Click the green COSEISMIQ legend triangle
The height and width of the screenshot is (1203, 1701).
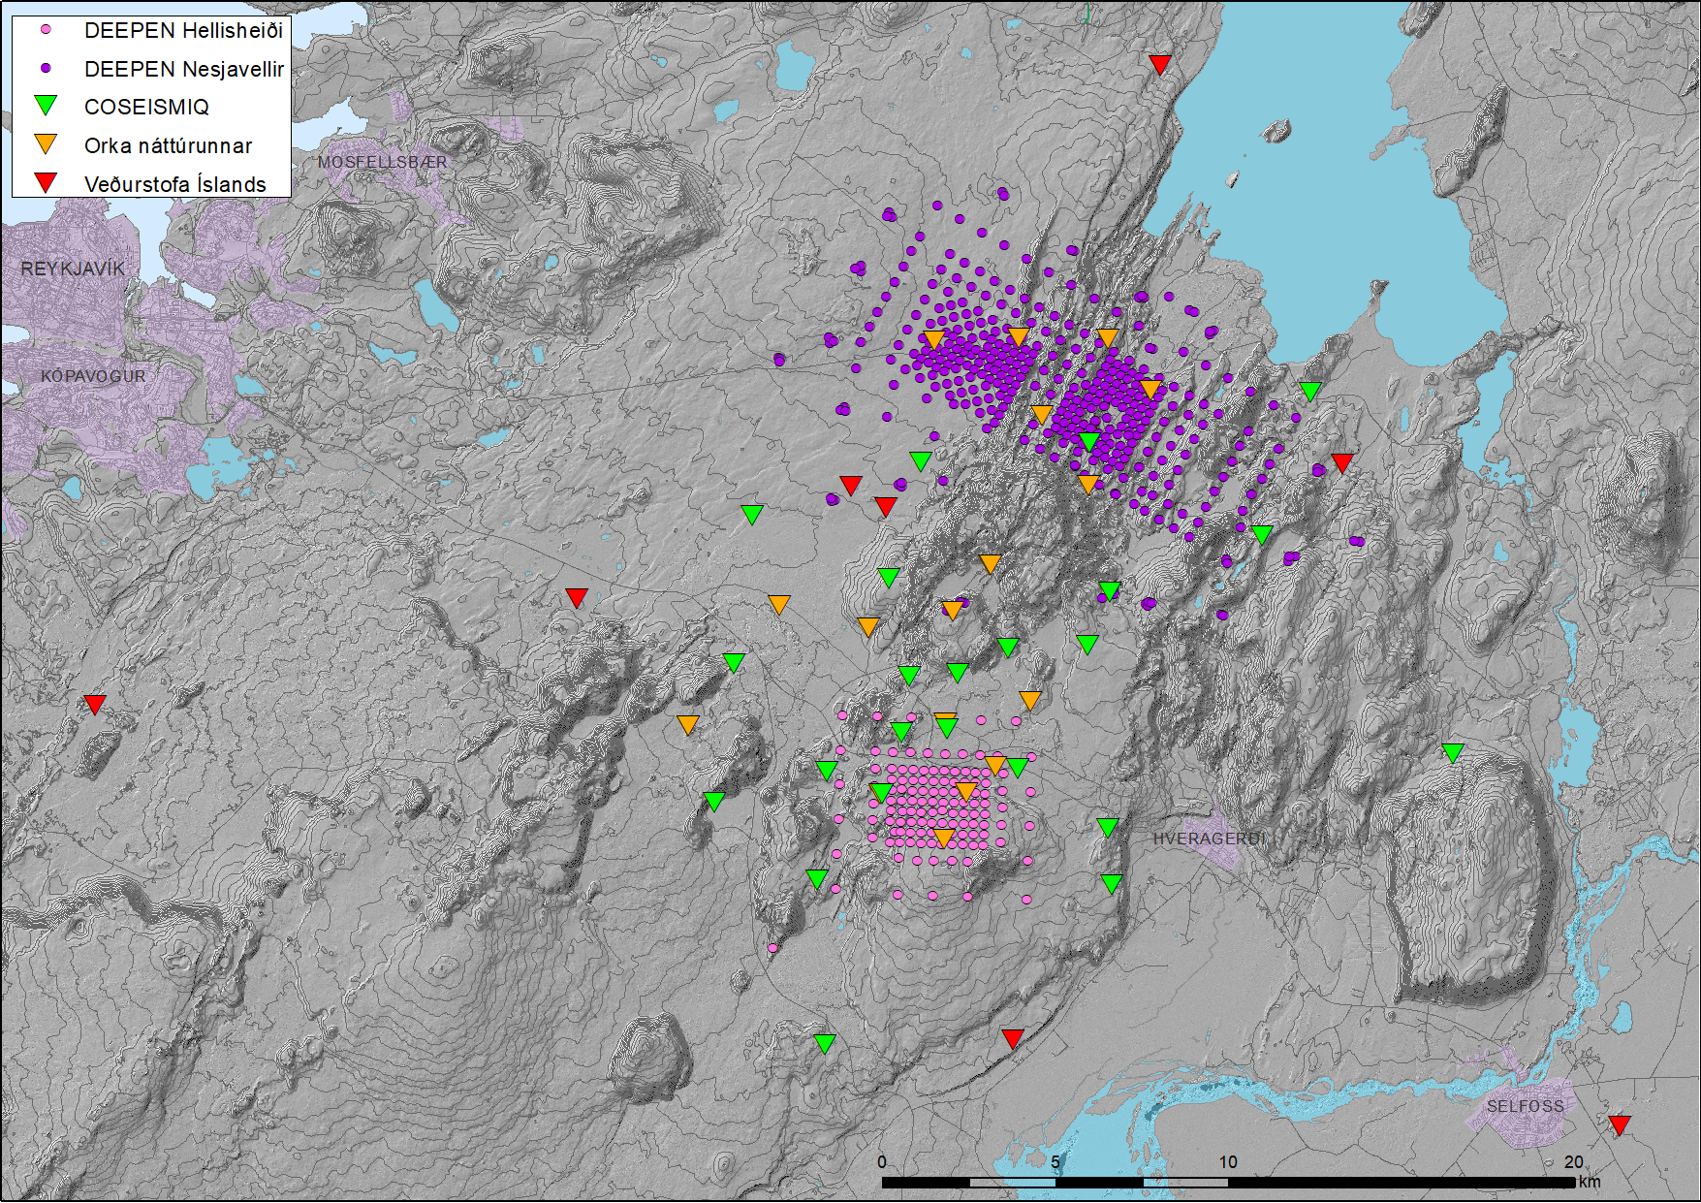point(46,106)
